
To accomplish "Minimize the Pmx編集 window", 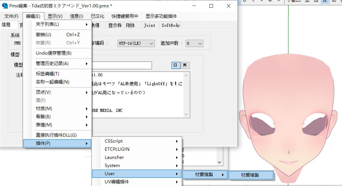I will pos(194,6).
